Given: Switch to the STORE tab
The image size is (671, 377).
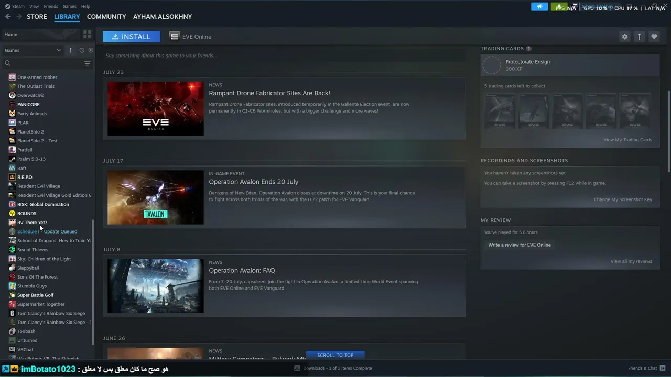Looking at the screenshot, I should click(x=37, y=17).
